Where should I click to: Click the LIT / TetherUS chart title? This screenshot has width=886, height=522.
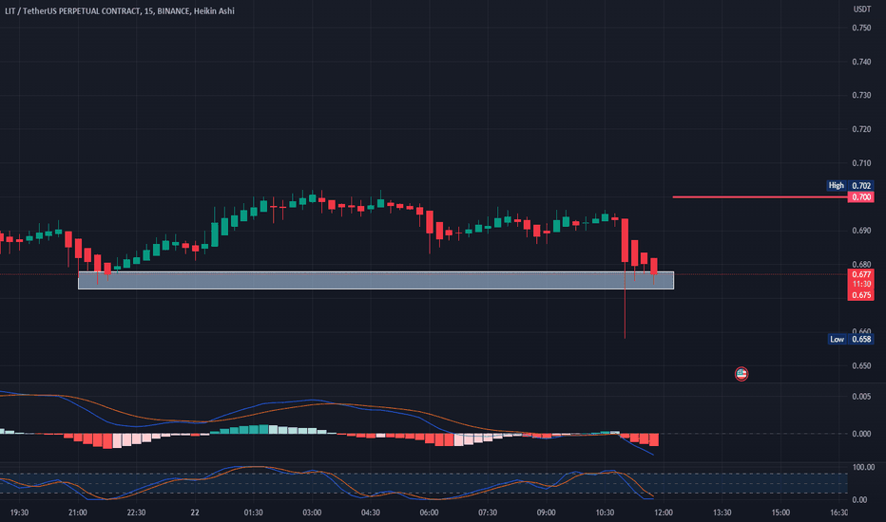coord(119,10)
